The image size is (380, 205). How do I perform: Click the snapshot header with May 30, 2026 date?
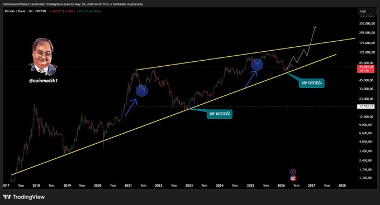click(x=73, y=4)
